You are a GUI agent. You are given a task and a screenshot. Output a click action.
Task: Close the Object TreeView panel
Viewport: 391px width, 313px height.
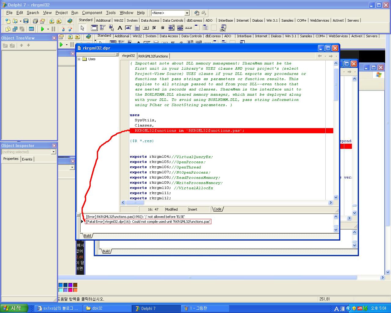54,38
